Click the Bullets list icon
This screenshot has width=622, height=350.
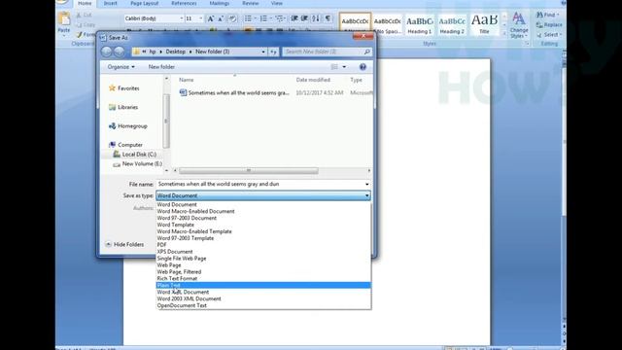tap(248, 18)
